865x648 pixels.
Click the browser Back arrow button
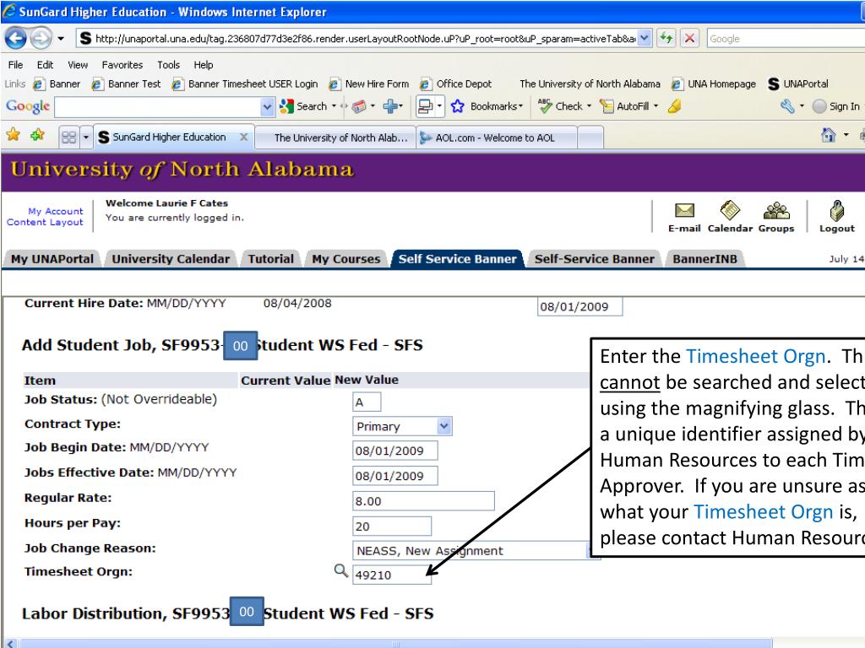(15, 38)
